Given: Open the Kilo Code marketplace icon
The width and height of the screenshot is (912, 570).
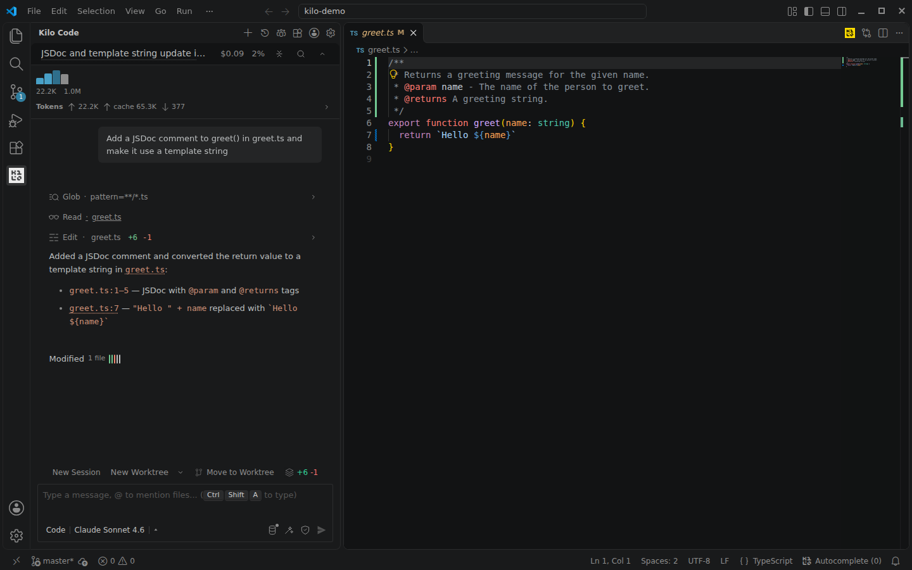Looking at the screenshot, I should click(x=298, y=33).
